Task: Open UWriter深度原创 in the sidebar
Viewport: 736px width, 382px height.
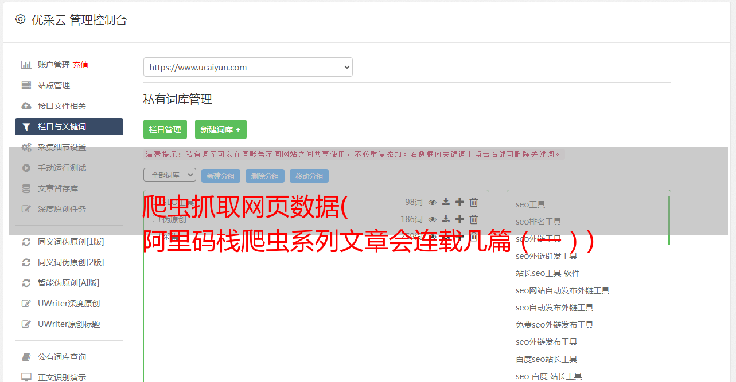Action: (69, 304)
